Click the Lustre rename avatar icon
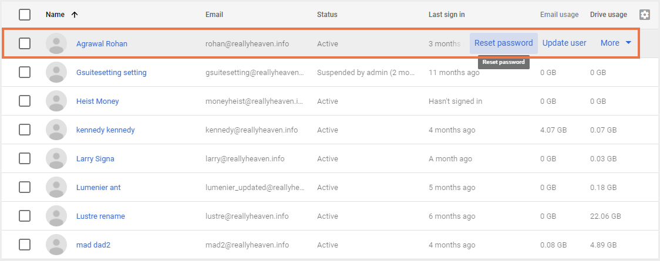The width and height of the screenshot is (660, 261). (x=56, y=216)
